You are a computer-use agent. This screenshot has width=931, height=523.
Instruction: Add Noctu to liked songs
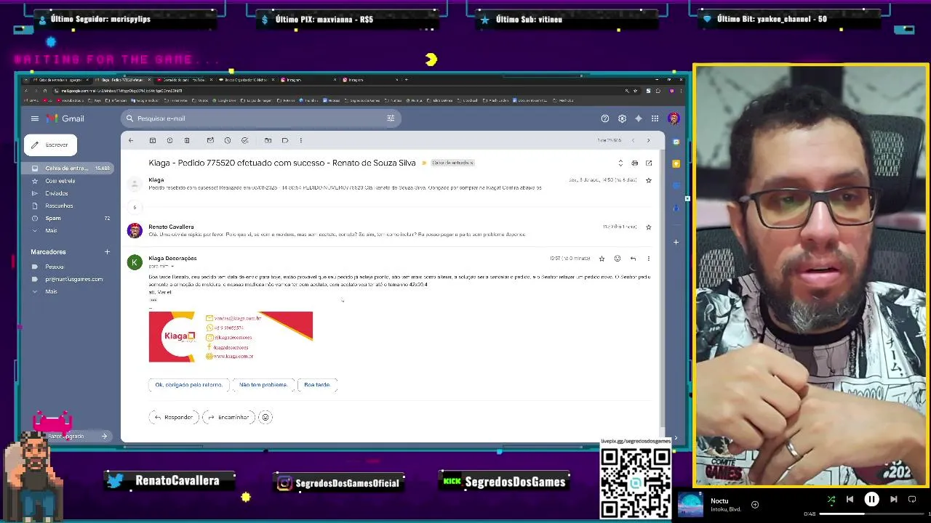(755, 504)
